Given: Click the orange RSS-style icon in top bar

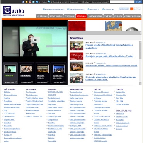Looking at the screenshot, I should (27, 2).
